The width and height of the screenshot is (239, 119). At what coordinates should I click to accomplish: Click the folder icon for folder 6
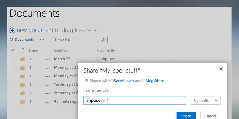pyautogui.click(x=22, y=84)
